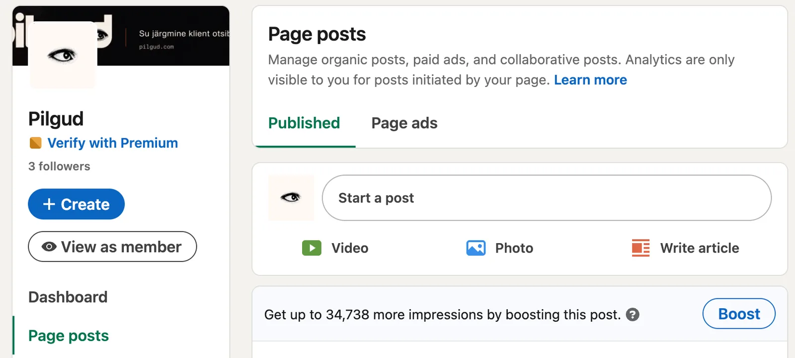795x358 pixels.
Task: Click the boosting impressions message text
Action: [x=442, y=315]
